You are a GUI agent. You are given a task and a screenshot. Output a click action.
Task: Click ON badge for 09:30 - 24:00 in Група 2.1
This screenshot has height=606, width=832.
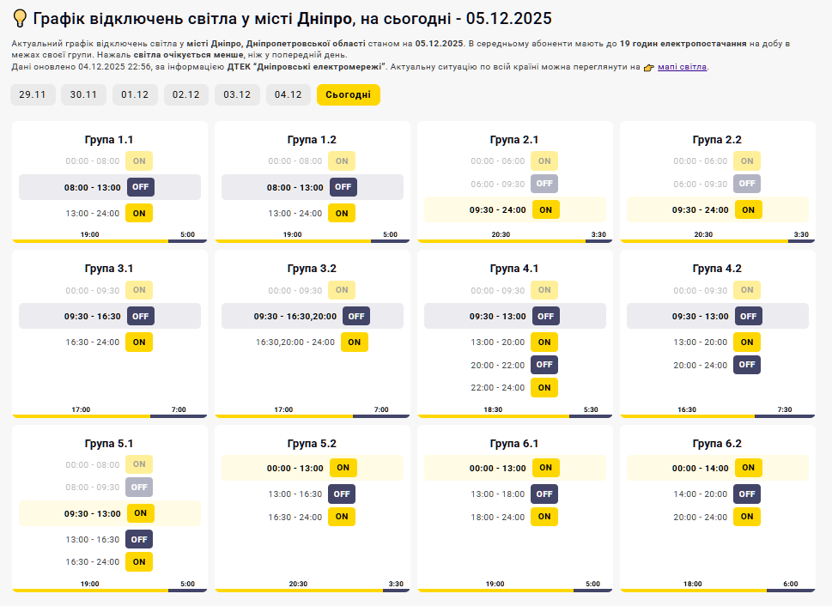click(x=545, y=209)
